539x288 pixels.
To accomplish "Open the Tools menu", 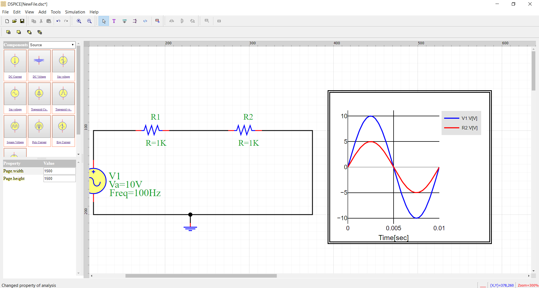I will pyautogui.click(x=56, y=12).
